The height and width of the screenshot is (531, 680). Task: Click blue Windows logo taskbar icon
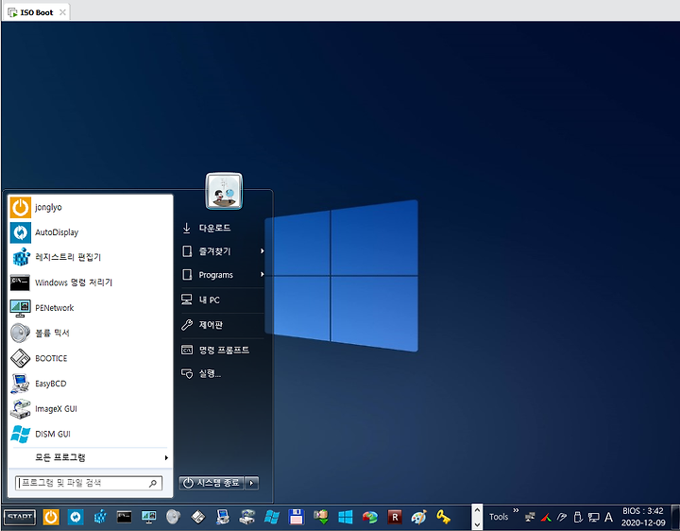346,517
